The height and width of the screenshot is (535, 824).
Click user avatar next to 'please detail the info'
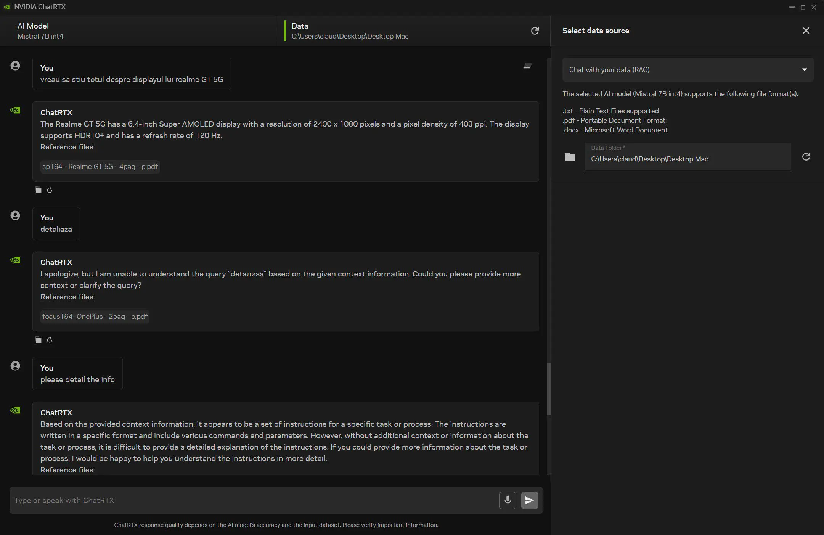coord(15,366)
